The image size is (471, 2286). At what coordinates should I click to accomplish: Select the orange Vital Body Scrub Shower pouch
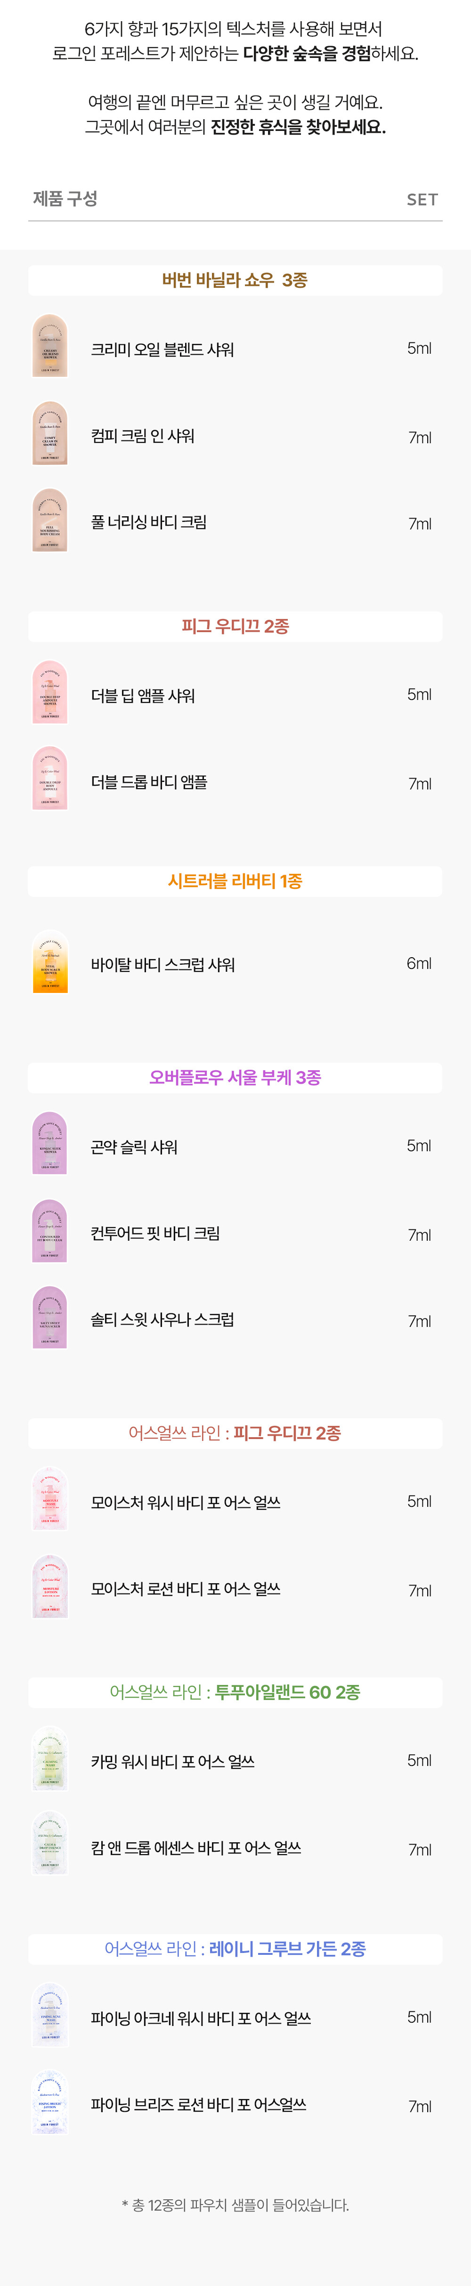pos(49,962)
